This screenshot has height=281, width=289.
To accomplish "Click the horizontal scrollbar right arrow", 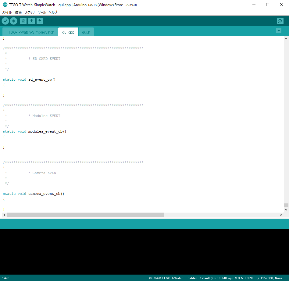I will [x=281, y=215].
